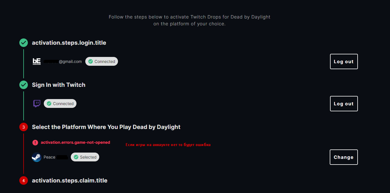This screenshot has width=390, height=193.
Task: Click the Behaviour logo icon
Action: tap(37, 61)
